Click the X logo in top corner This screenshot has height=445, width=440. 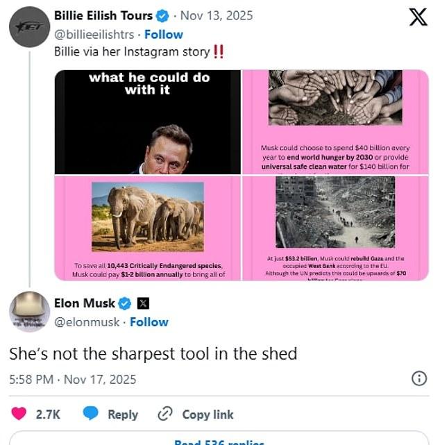coord(418,17)
